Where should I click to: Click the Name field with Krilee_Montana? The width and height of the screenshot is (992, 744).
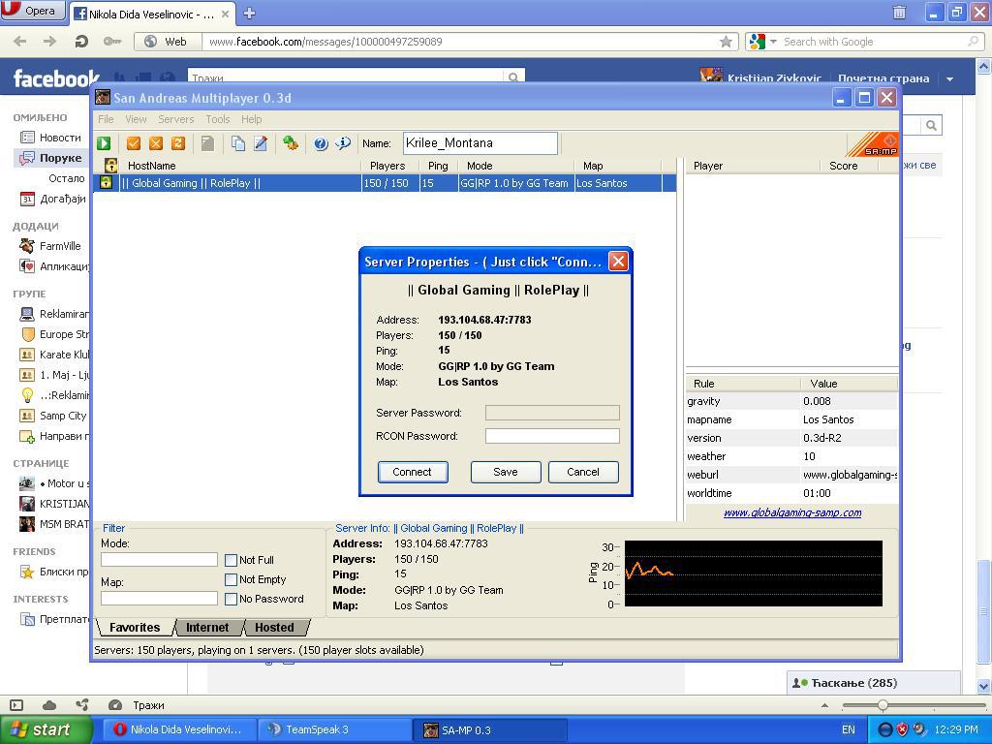(x=480, y=143)
